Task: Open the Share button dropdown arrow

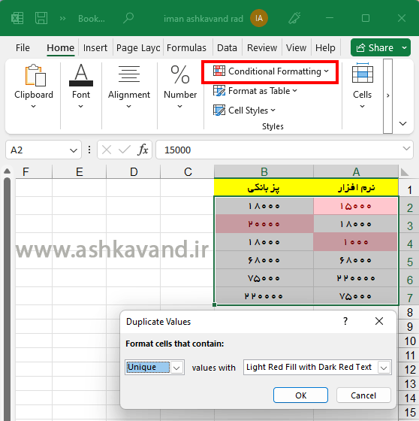Action: pos(405,48)
